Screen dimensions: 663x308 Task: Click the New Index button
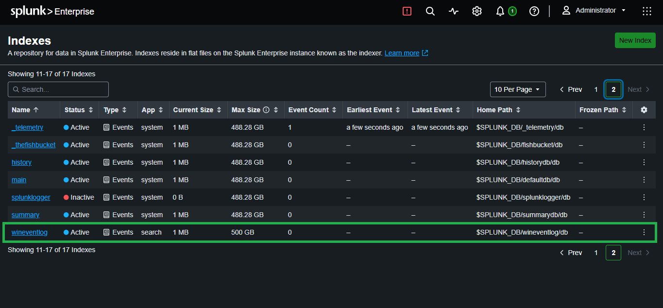[635, 40]
